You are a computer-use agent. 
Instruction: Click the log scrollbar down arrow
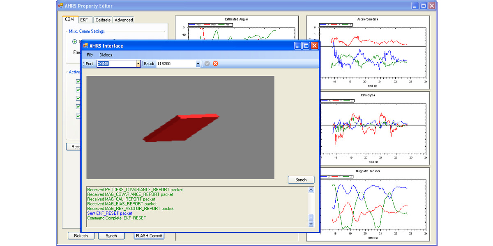pos(311,224)
